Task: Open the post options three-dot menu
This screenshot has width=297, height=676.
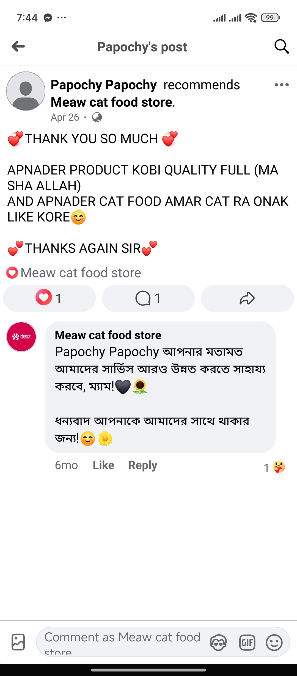Action: [x=281, y=85]
